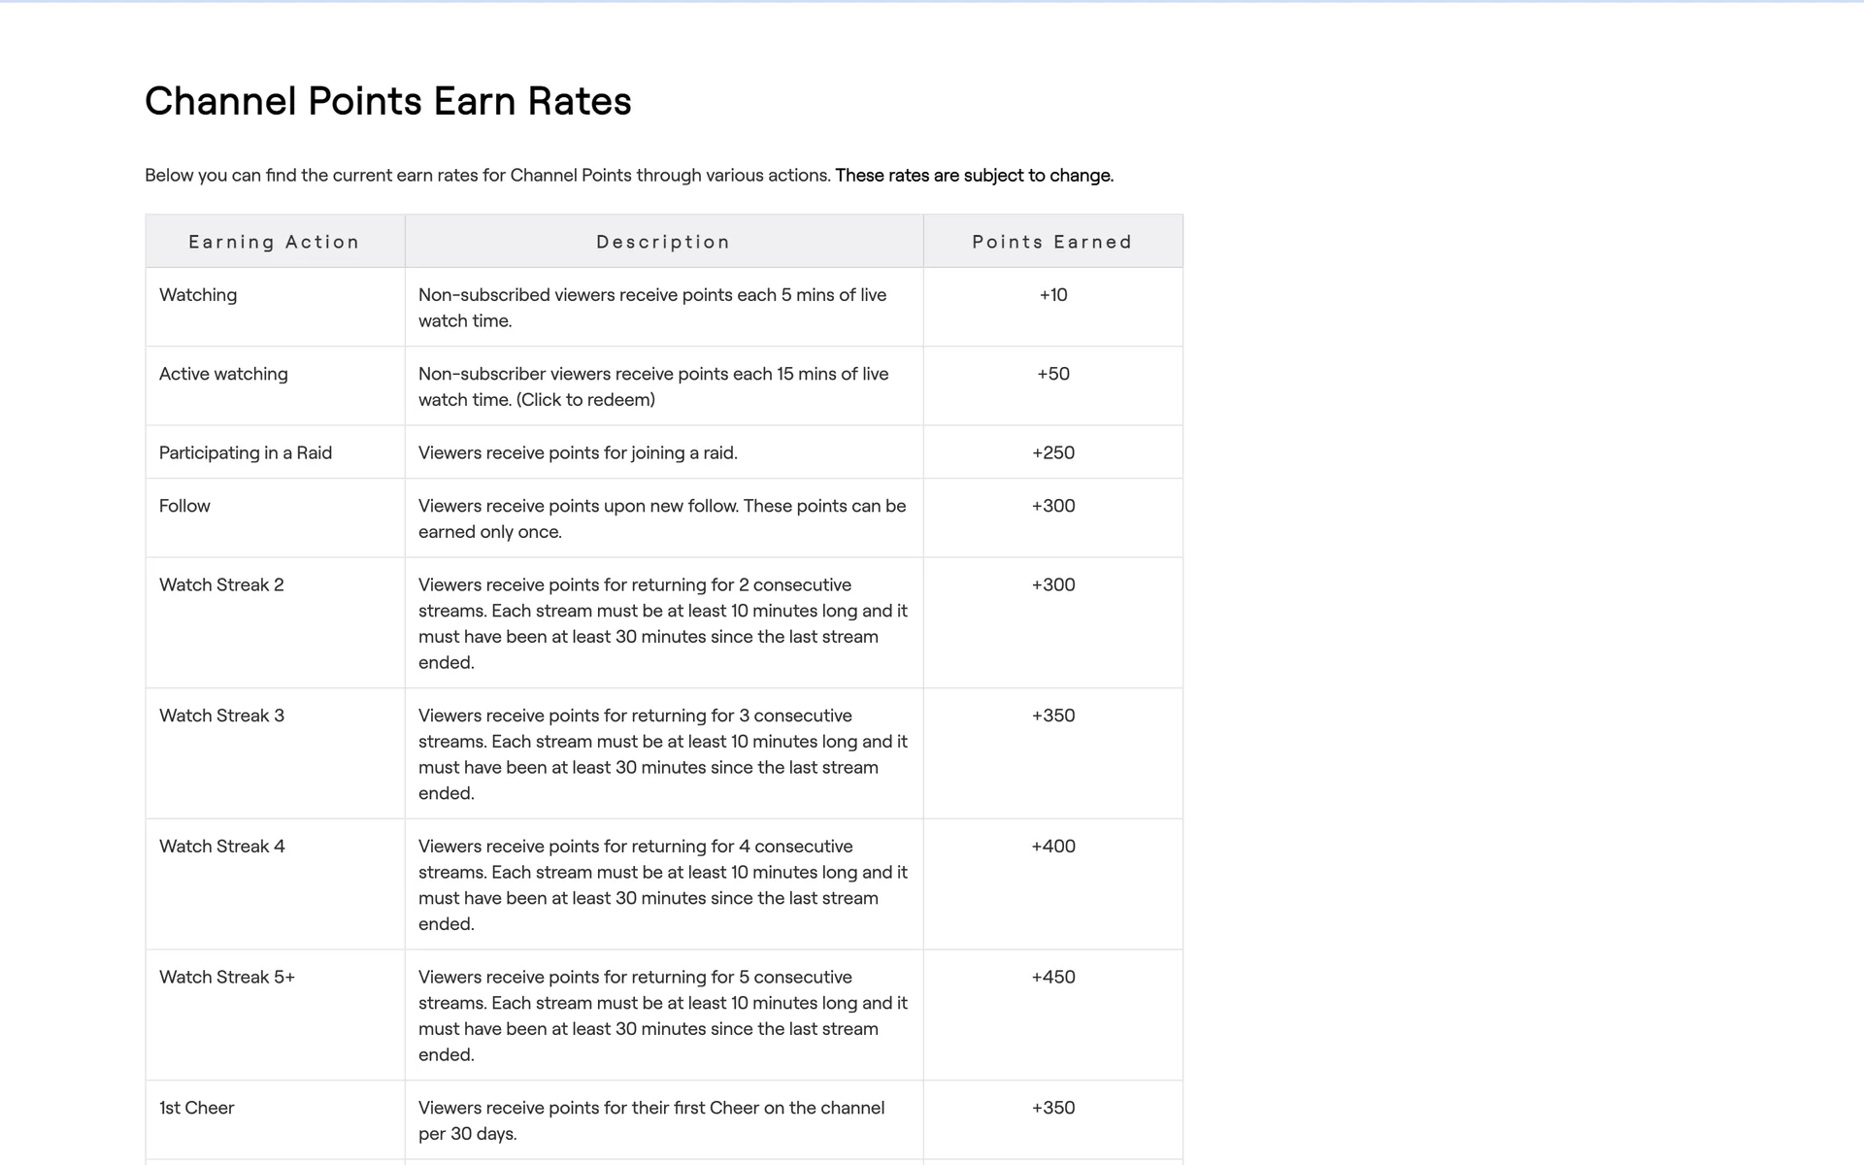Click the bold 'These rates are subject to change' text

pyautogui.click(x=974, y=176)
